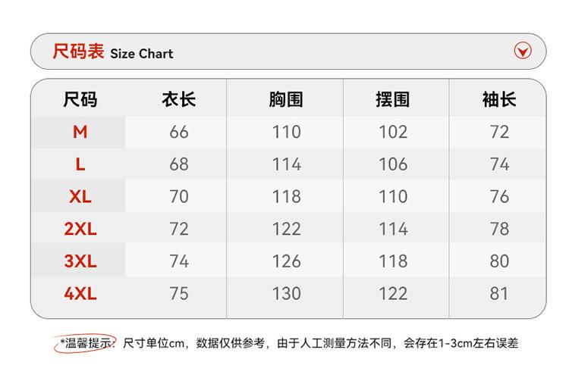
Task: Select the 衣长 column header
Action: click(x=179, y=99)
